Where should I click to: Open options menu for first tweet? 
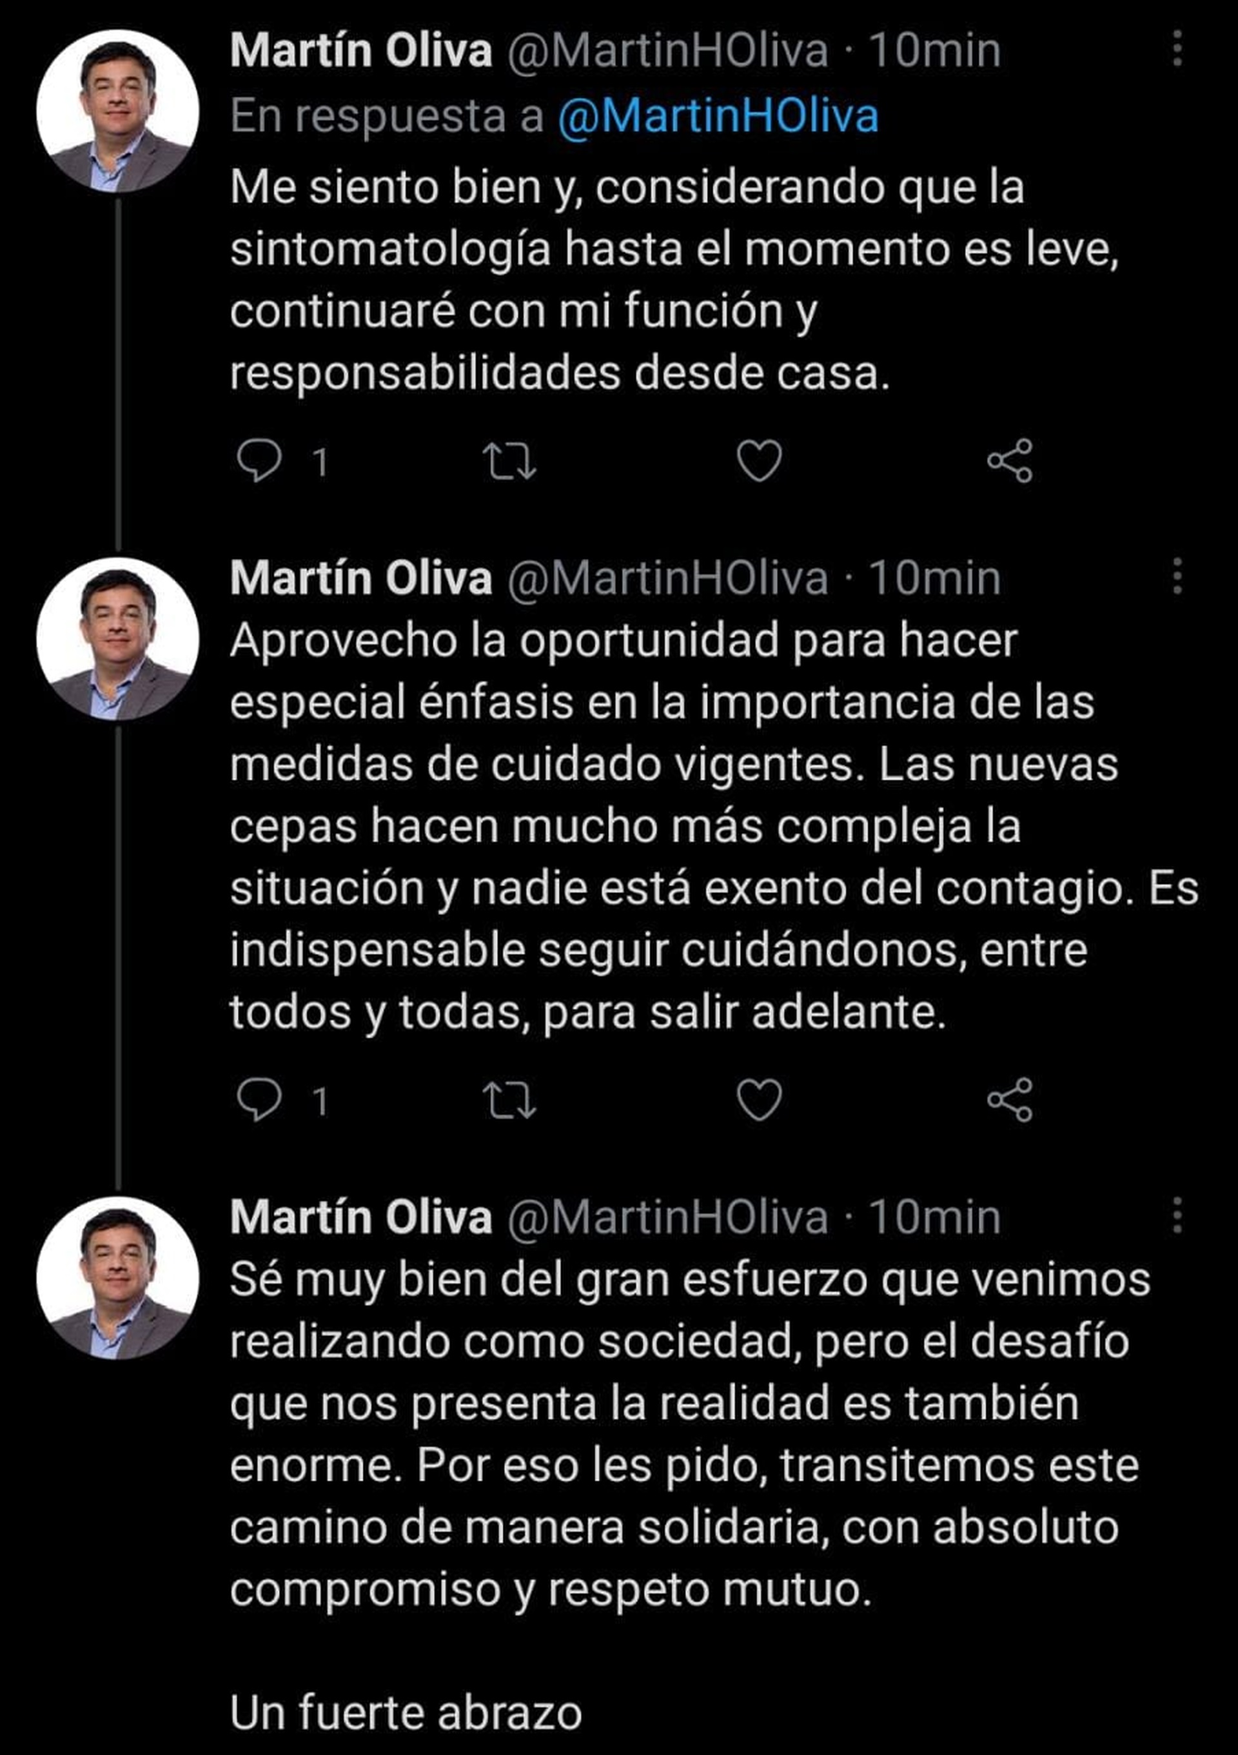point(1177,49)
